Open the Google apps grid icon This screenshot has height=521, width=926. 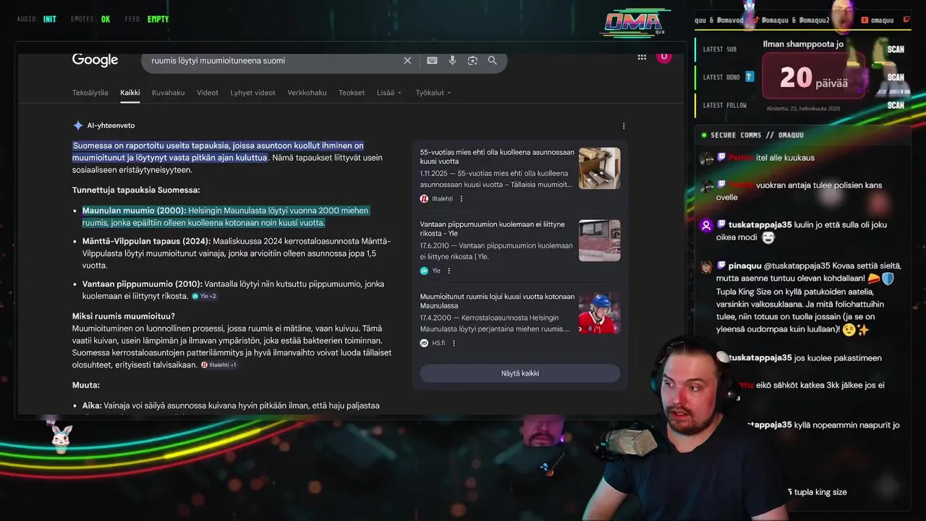[642, 57]
